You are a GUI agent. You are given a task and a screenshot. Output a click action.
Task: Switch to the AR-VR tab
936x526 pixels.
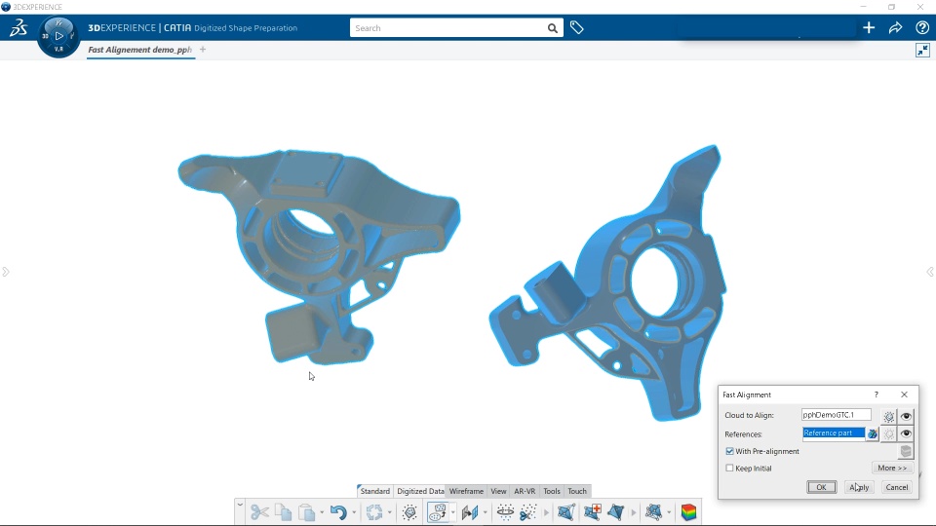[x=525, y=491]
